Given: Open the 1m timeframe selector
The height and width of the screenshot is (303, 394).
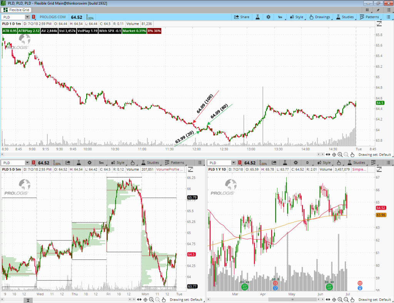Looking at the screenshot, I should (x=280, y=17).
